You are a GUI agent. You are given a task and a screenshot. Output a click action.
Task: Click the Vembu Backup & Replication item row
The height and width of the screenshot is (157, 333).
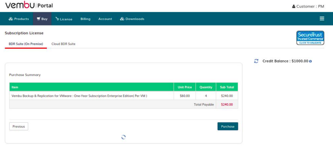[x=124, y=96]
